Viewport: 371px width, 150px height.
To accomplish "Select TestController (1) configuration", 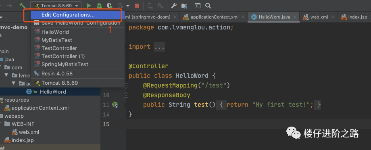I will pyautogui.click(x=77, y=56).
